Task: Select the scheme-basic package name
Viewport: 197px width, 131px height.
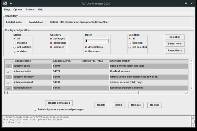Action: click(x=22, y=66)
